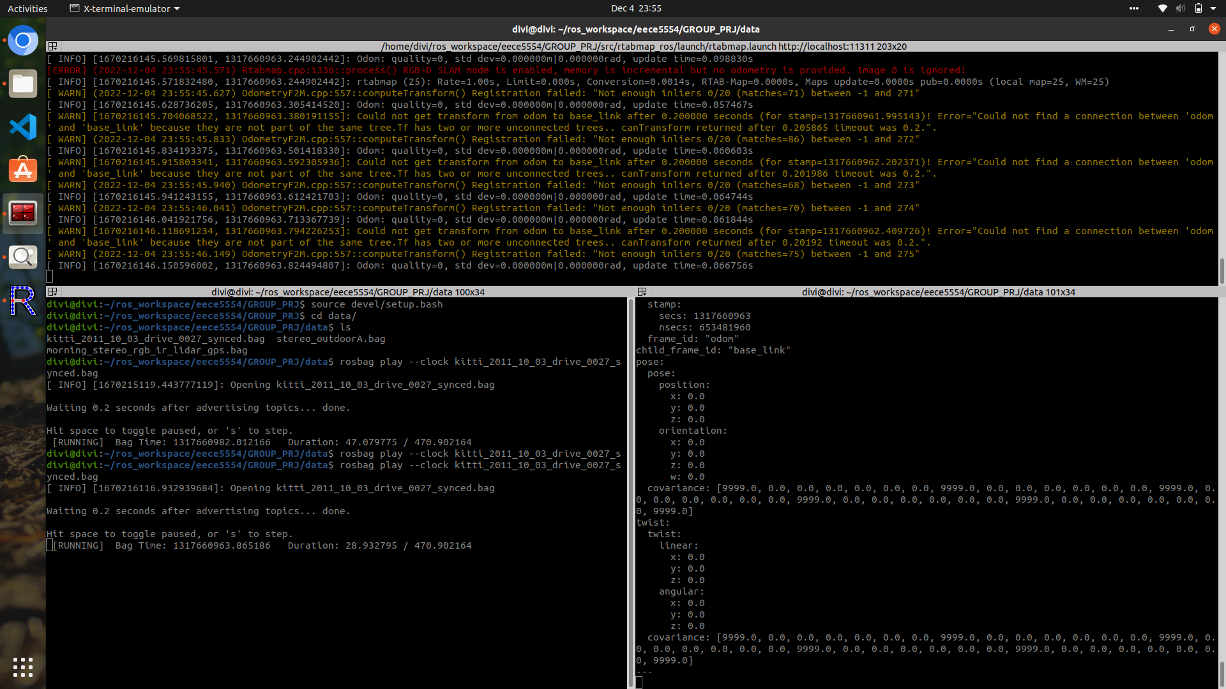Image resolution: width=1226 pixels, height=689 pixels.
Task: Open the top bar three-dots indicator
Action: [1133, 8]
